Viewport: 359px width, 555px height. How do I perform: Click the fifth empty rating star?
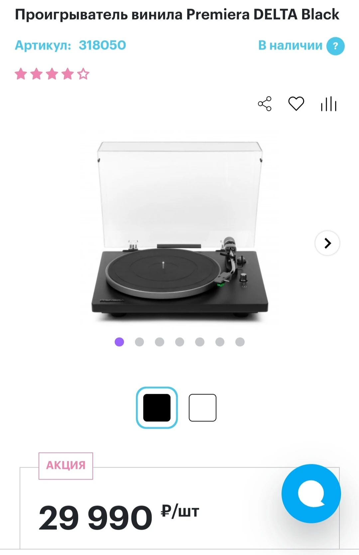(x=83, y=74)
